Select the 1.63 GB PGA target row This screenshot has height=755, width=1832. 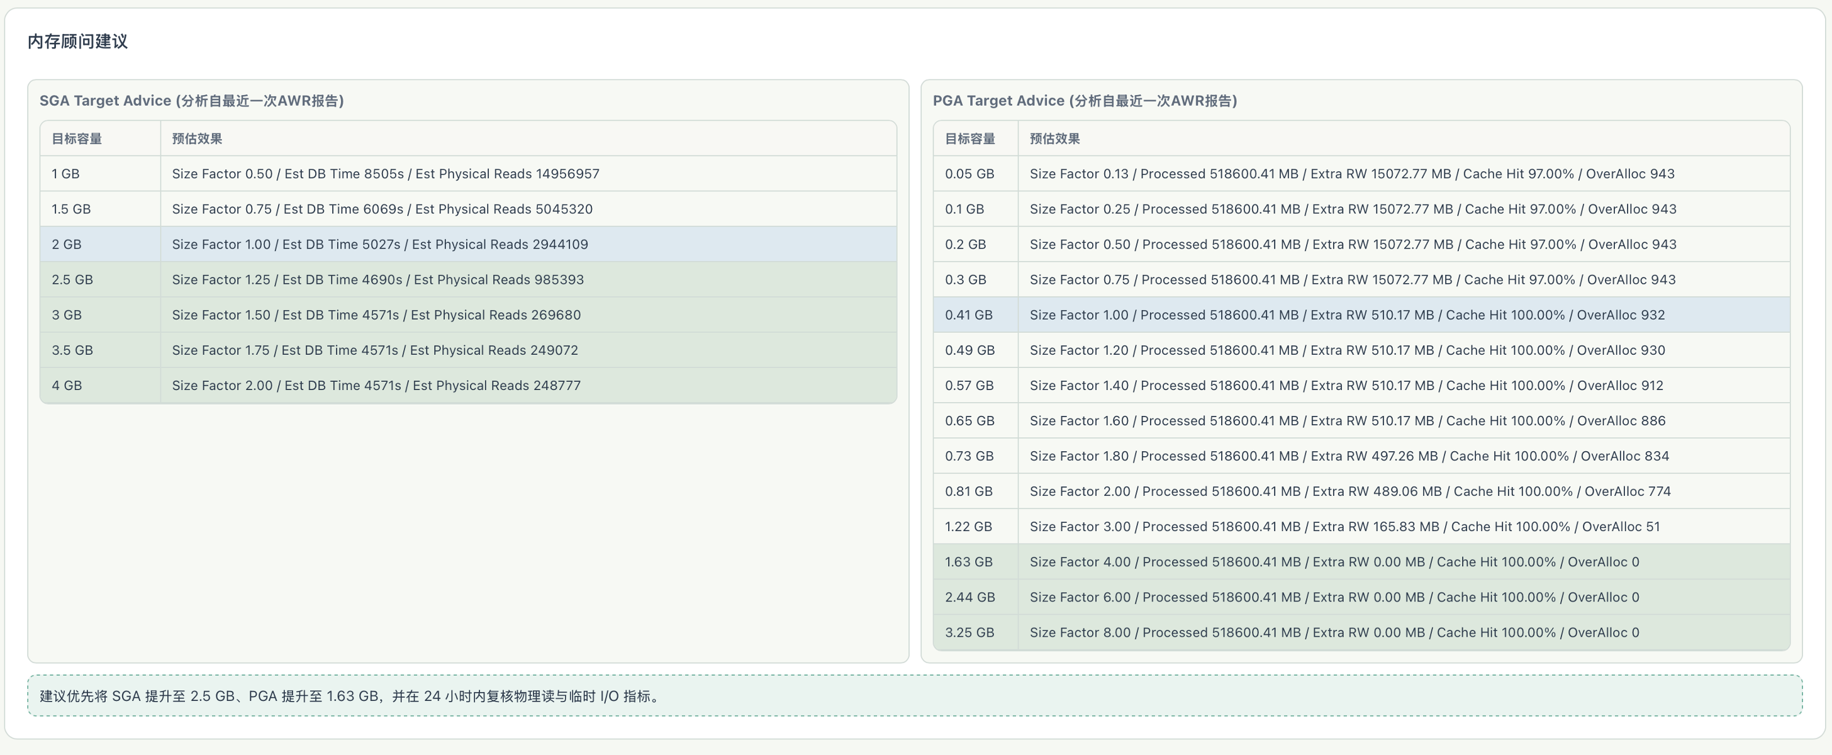[x=1361, y=562]
